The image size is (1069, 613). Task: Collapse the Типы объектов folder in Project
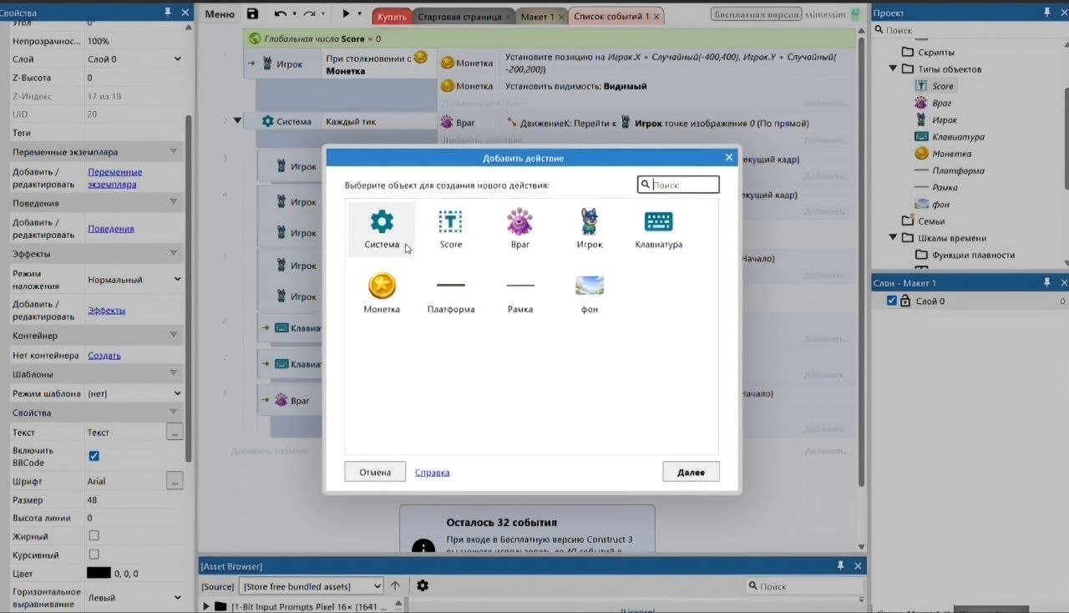point(893,69)
